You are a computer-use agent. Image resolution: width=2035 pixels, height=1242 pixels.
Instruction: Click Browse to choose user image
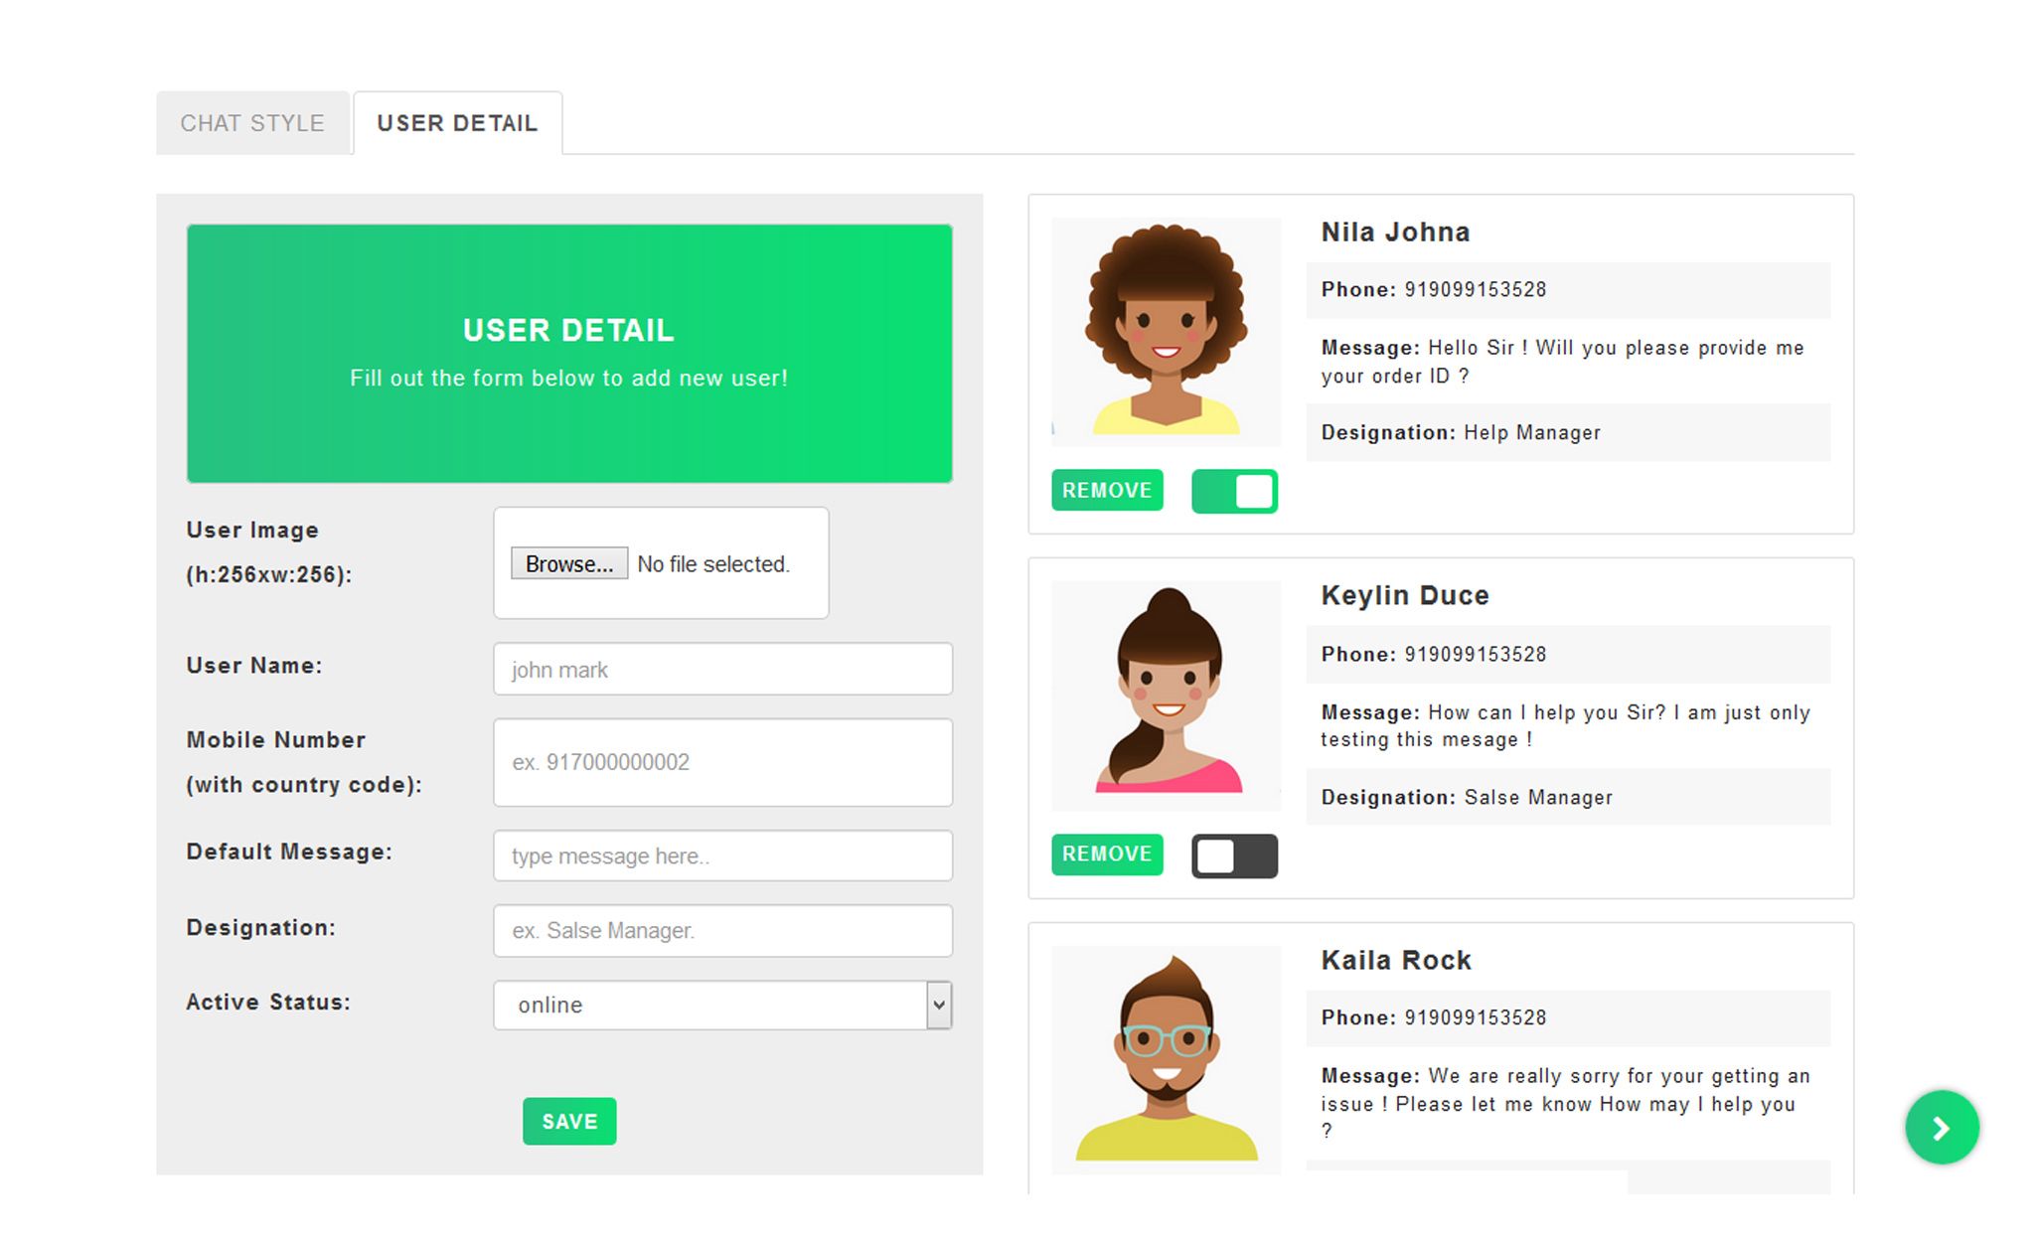[x=569, y=563]
